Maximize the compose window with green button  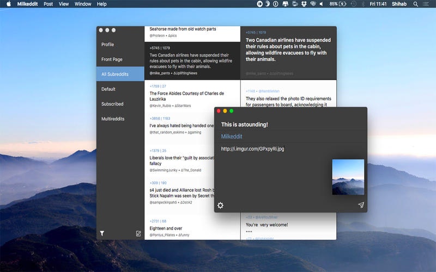click(x=231, y=111)
